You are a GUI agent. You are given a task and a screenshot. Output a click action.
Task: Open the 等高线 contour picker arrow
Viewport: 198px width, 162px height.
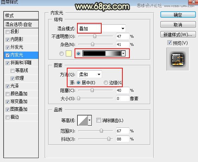(x=90, y=120)
